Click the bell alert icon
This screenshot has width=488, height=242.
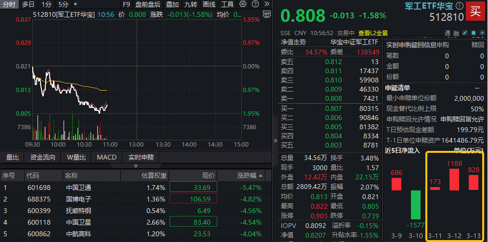tap(473, 33)
